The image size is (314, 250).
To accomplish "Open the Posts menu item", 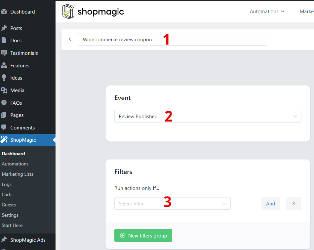I will click(x=28, y=28).
